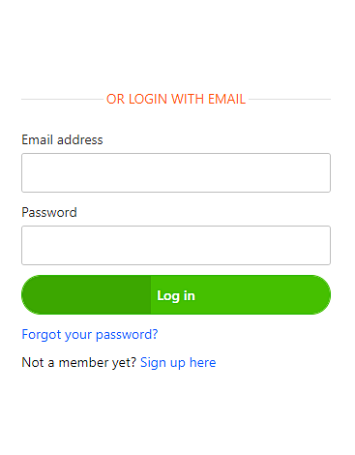Screen dimensions: 355x455
Task: Follow the Sign up here link
Action: tap(178, 362)
